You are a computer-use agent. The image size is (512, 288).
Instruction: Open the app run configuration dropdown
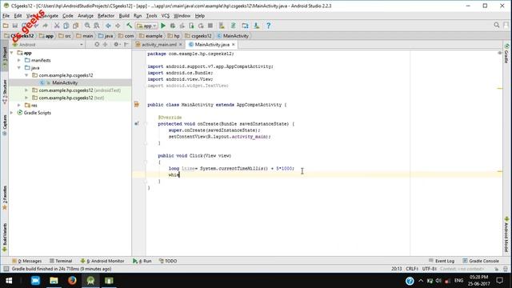147,26
